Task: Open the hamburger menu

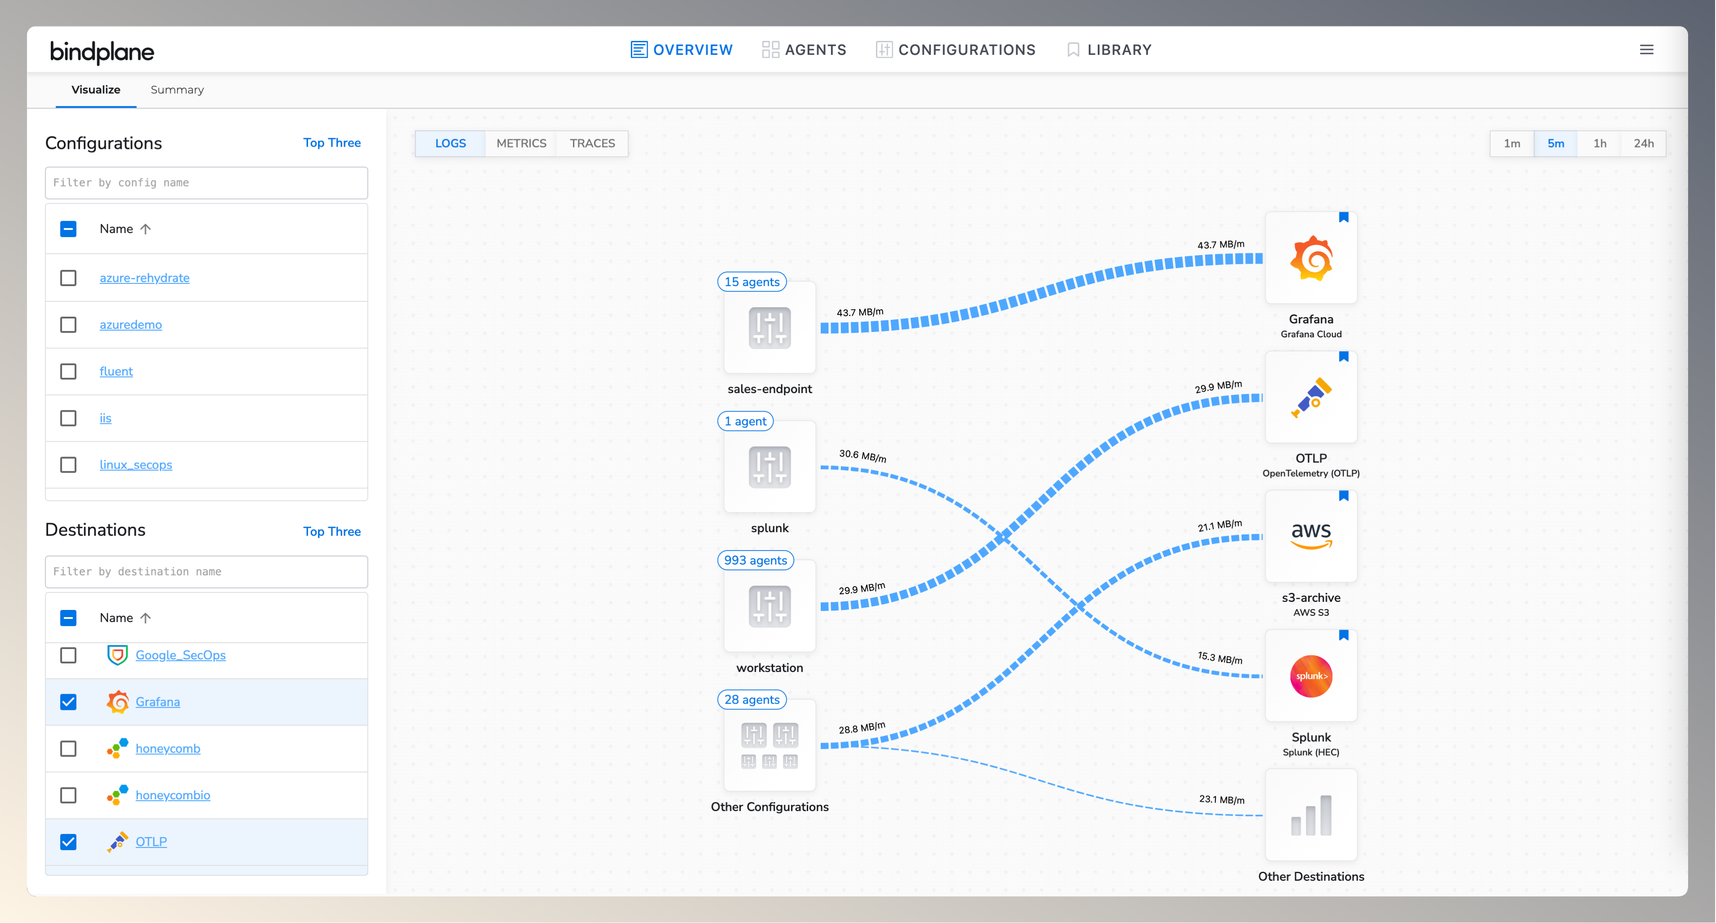Action: [x=1647, y=49]
